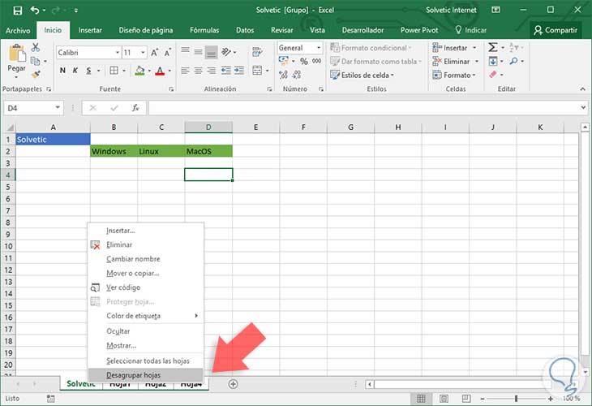Viewport: 592px width, 406px height.
Task: Select the Format Painter brush
Action: point(36,74)
